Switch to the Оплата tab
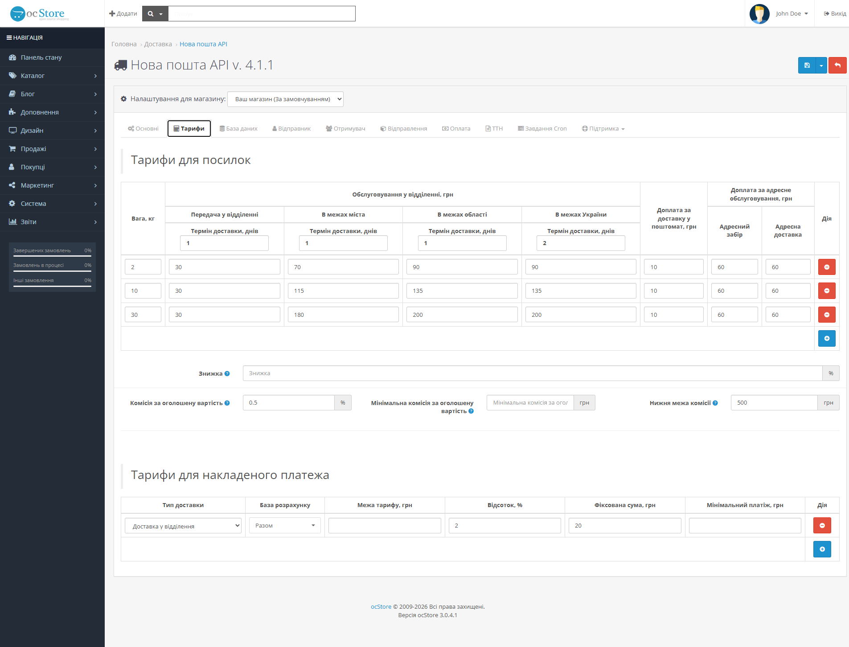849x647 pixels. click(456, 129)
